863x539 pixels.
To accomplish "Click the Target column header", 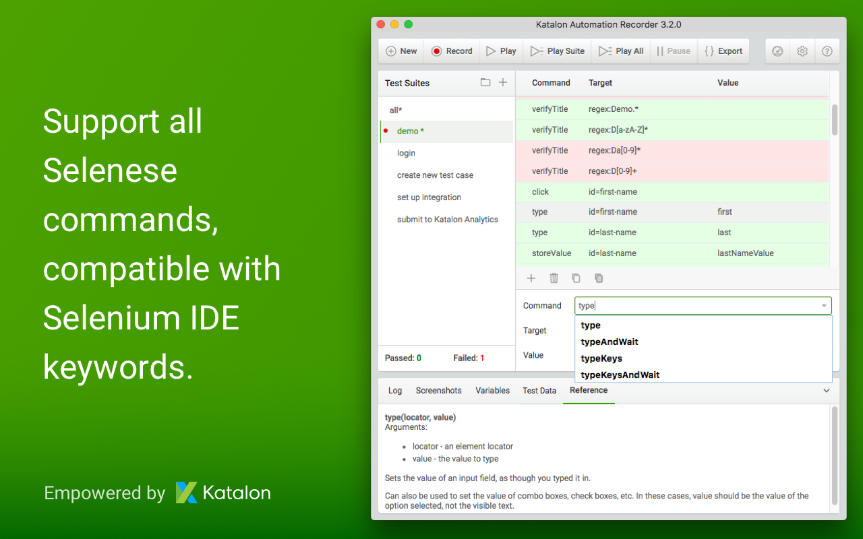I will [x=601, y=83].
